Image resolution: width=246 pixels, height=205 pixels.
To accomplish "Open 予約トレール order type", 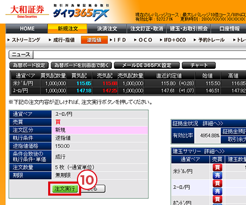I will [209, 40].
